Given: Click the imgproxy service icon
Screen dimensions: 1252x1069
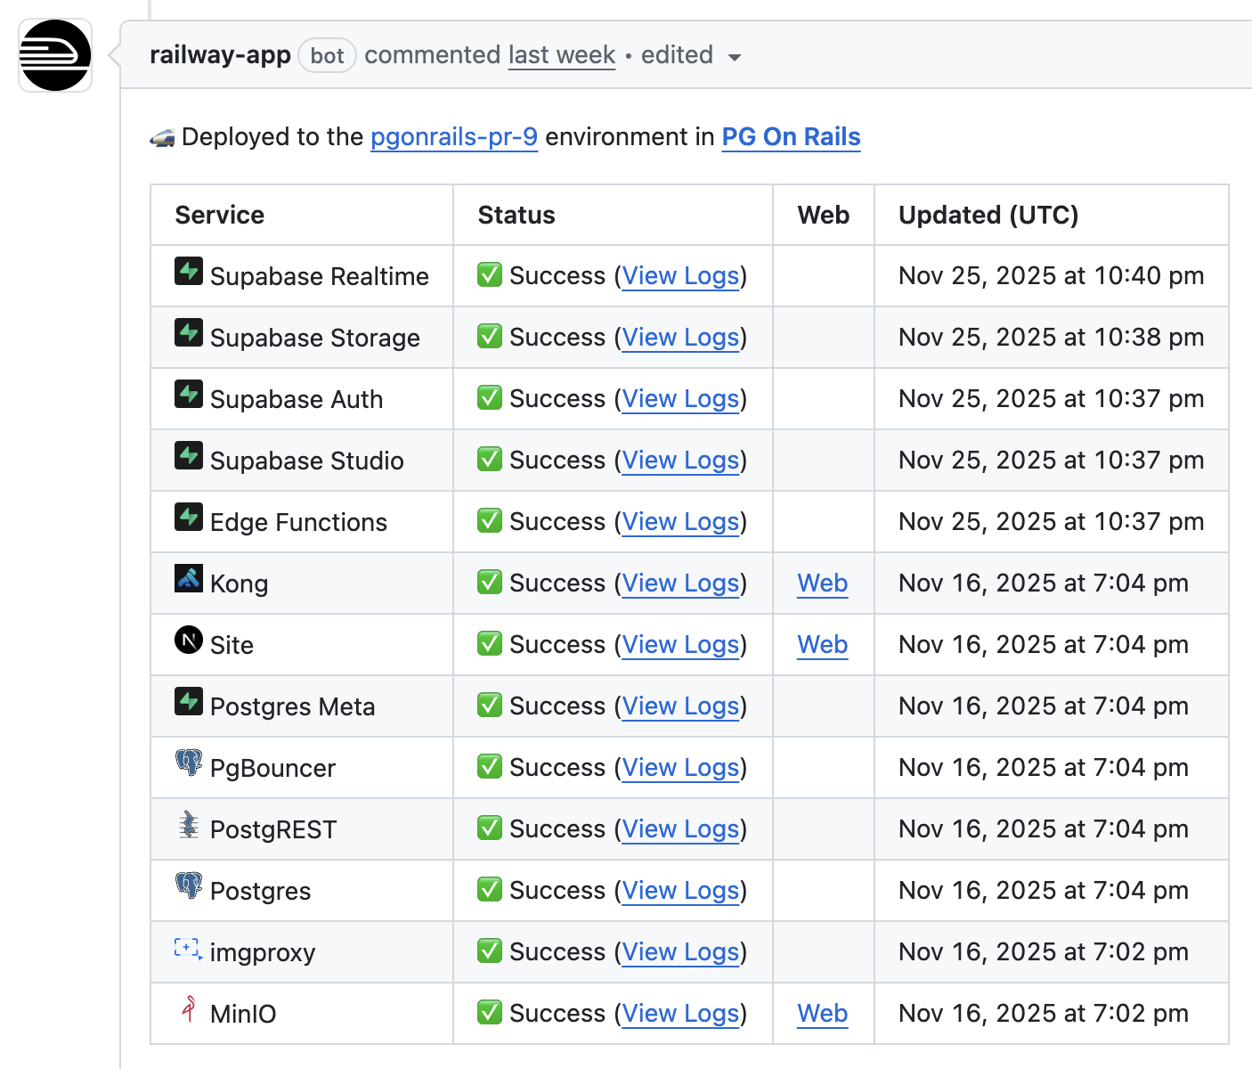Looking at the screenshot, I should pyautogui.click(x=189, y=948).
